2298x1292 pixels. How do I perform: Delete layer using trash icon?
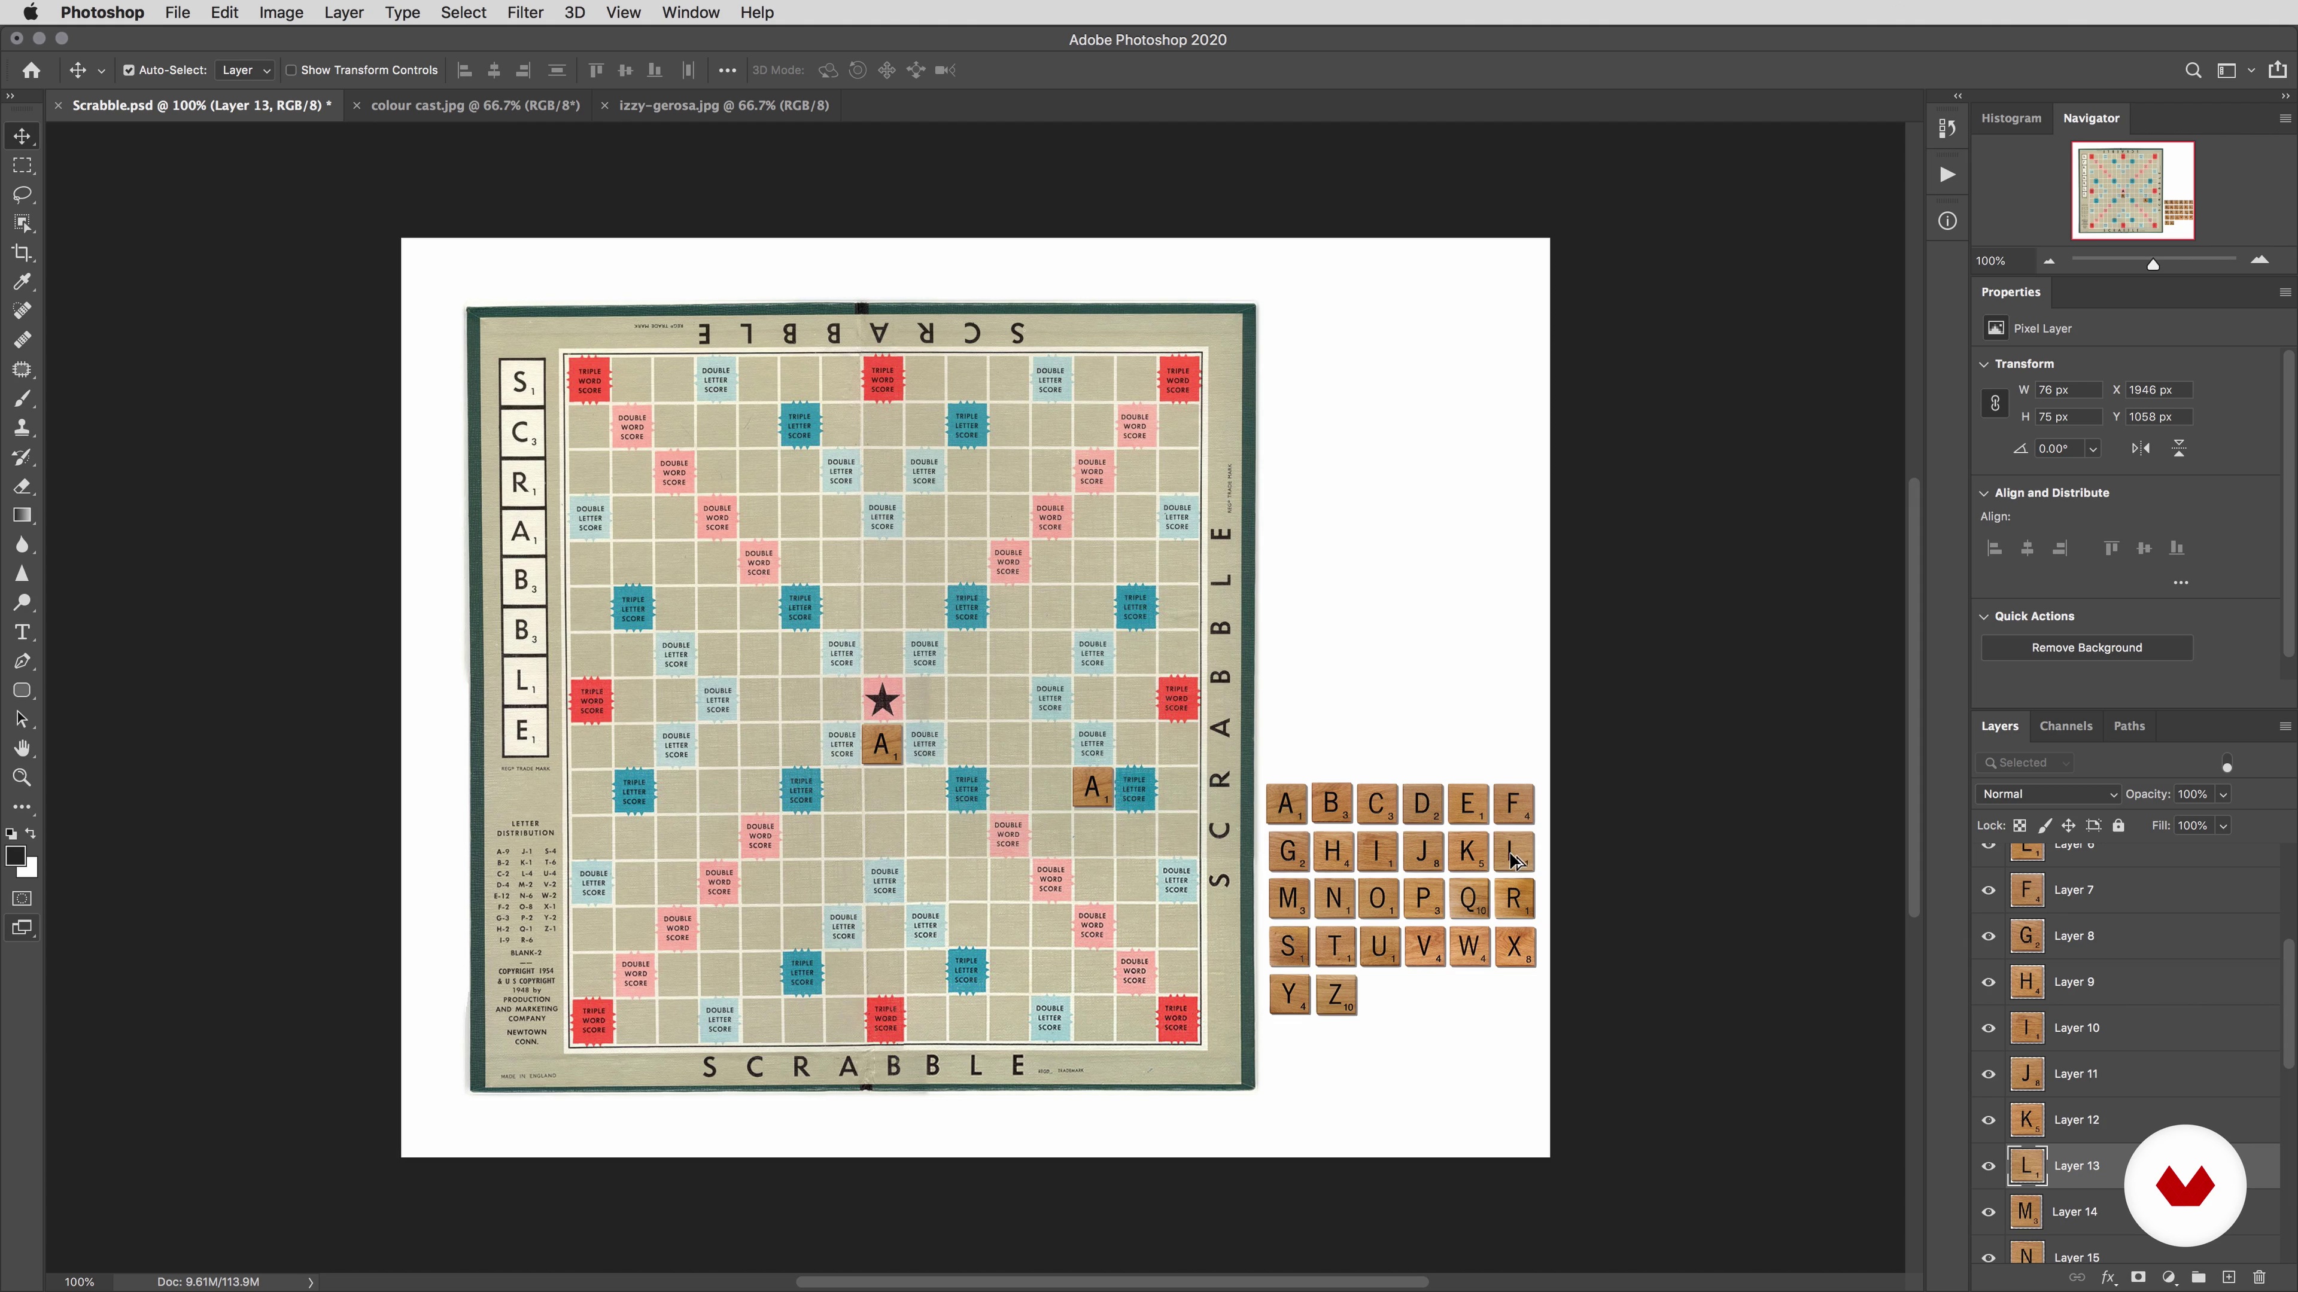[2260, 1278]
